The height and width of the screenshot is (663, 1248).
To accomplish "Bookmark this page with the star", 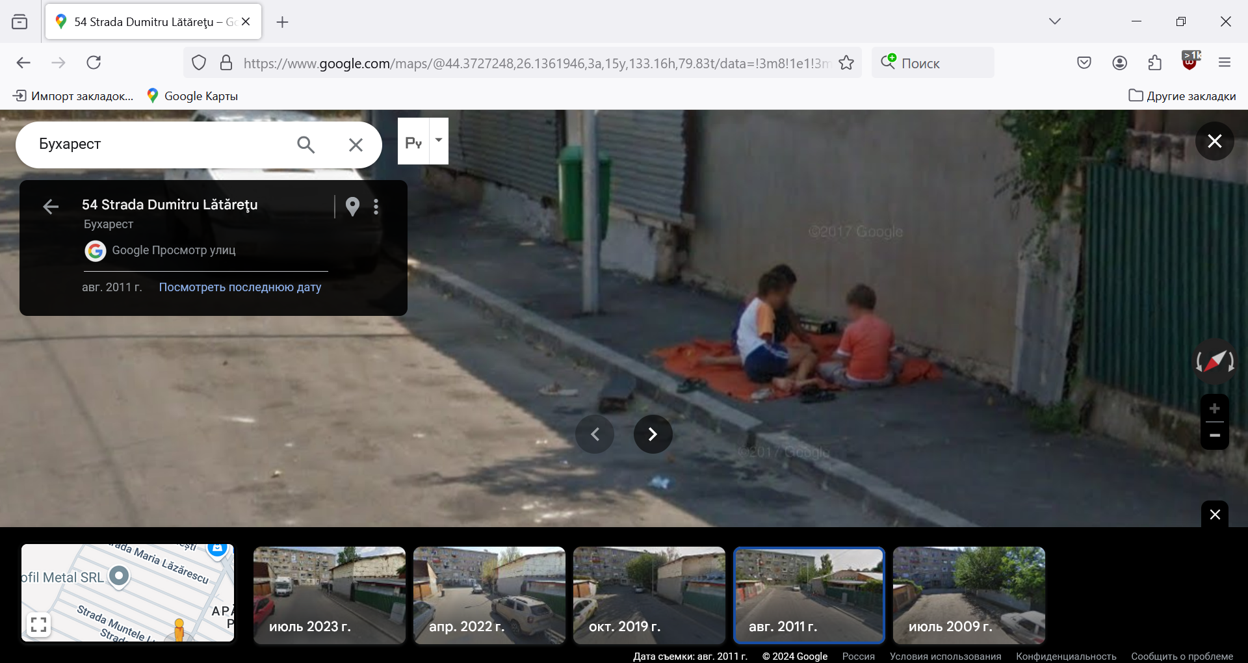I will [x=846, y=63].
